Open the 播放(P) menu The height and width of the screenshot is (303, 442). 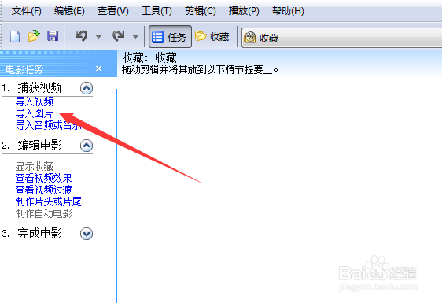tap(244, 11)
